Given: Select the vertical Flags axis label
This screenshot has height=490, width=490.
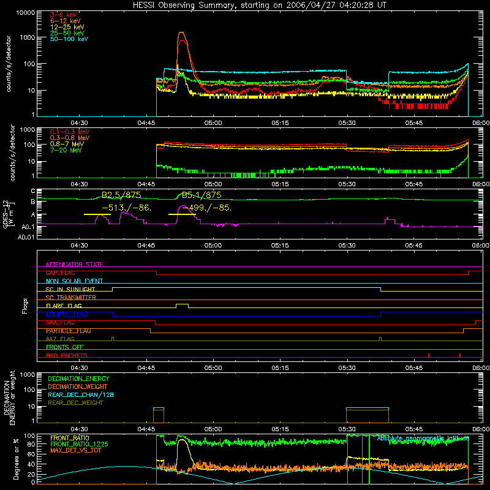Looking at the screenshot, I should pos(24,306).
